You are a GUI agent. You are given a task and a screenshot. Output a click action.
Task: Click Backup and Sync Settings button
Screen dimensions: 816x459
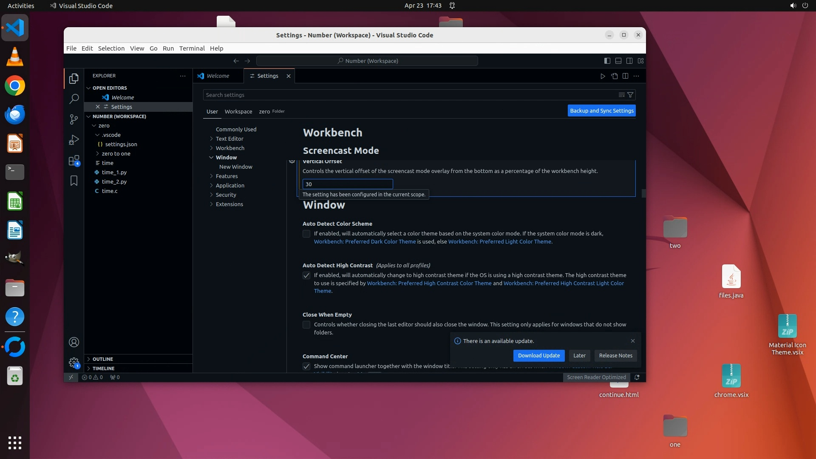click(x=601, y=110)
